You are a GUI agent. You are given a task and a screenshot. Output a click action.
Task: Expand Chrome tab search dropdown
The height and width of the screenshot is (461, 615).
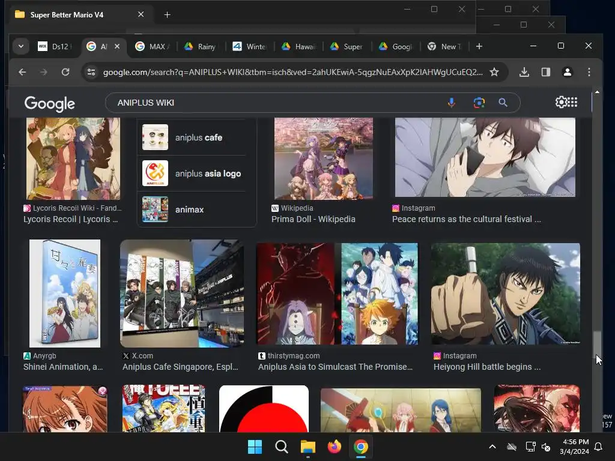coord(21,46)
